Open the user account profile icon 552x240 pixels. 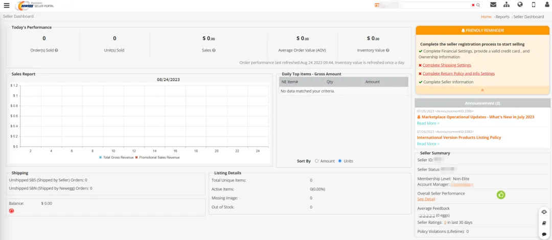click(x=547, y=5)
